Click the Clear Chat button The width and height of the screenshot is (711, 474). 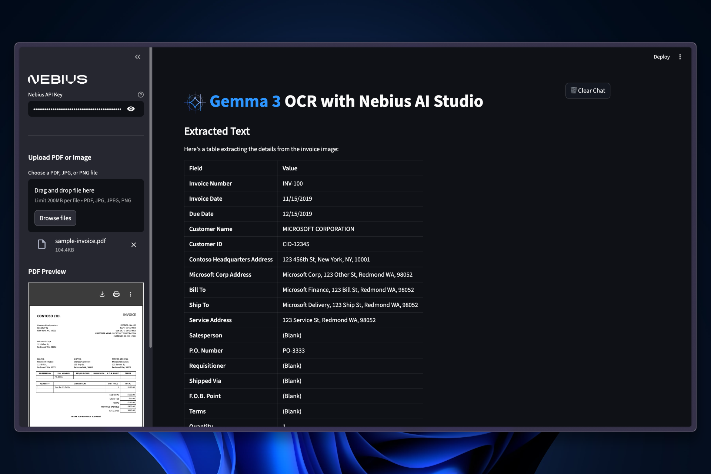click(x=588, y=91)
